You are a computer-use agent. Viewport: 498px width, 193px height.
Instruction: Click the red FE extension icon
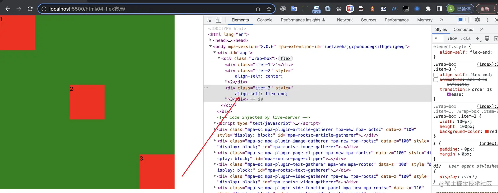350,9
